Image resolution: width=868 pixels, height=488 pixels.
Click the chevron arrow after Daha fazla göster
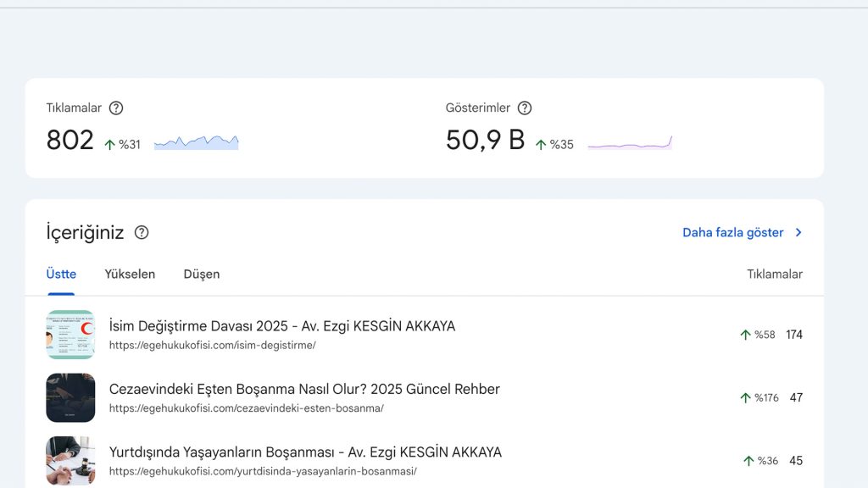pyautogui.click(x=798, y=232)
